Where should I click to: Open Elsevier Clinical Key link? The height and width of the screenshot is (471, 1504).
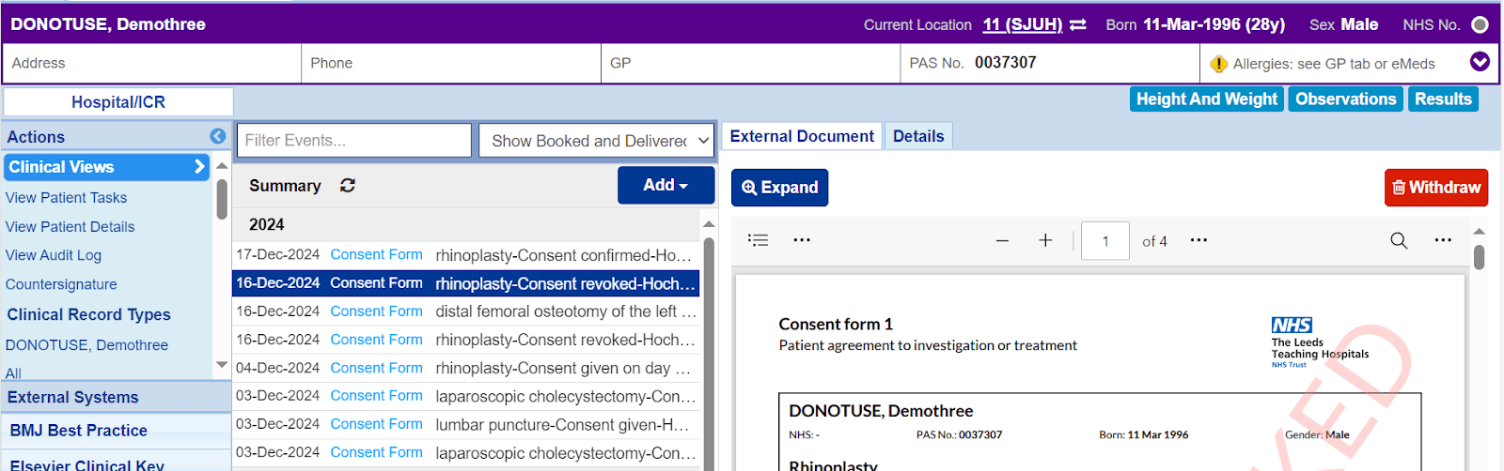click(x=86, y=465)
